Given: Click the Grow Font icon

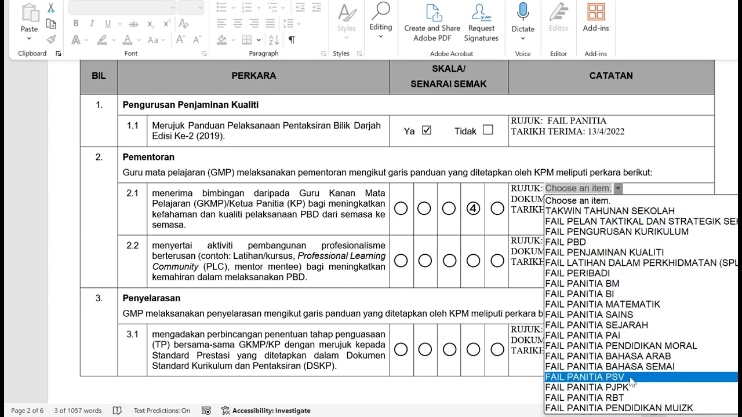Looking at the screenshot, I should click(x=181, y=40).
